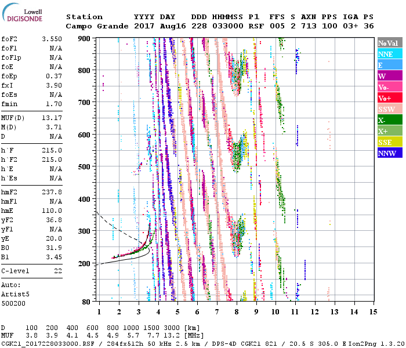Viewport: 406px width, 348px height.
Task: Click the fxI value 3.90
Action: (54, 85)
